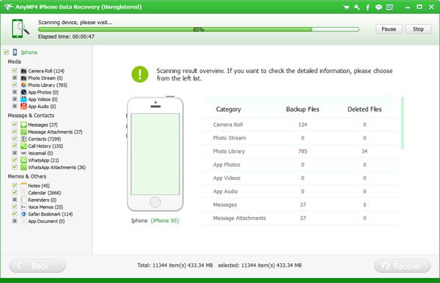Image resolution: width=440 pixels, height=283 pixels.
Task: Click the App Audio music icon
Action: click(x=24, y=106)
